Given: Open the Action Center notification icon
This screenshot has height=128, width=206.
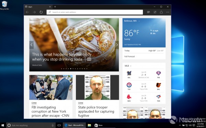Looking at the screenshot, I should [194, 125].
